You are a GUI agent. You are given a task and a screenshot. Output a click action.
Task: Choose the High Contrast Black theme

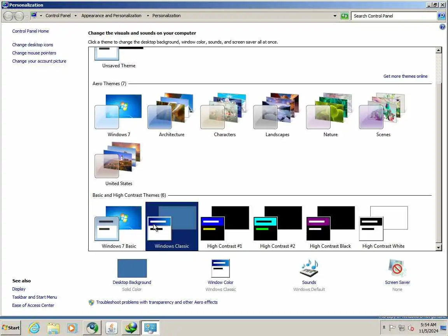pos(330,227)
